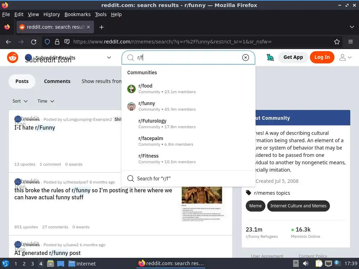The image size is (359, 269).
Task: Reload the page with refresh icon
Action: pyautogui.click(x=34, y=42)
